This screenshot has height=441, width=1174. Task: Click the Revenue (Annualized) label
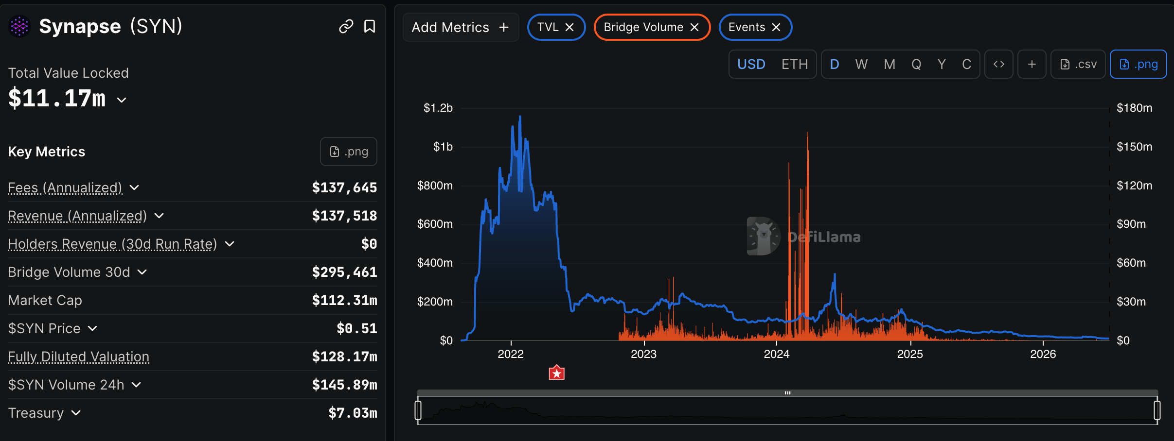point(77,216)
